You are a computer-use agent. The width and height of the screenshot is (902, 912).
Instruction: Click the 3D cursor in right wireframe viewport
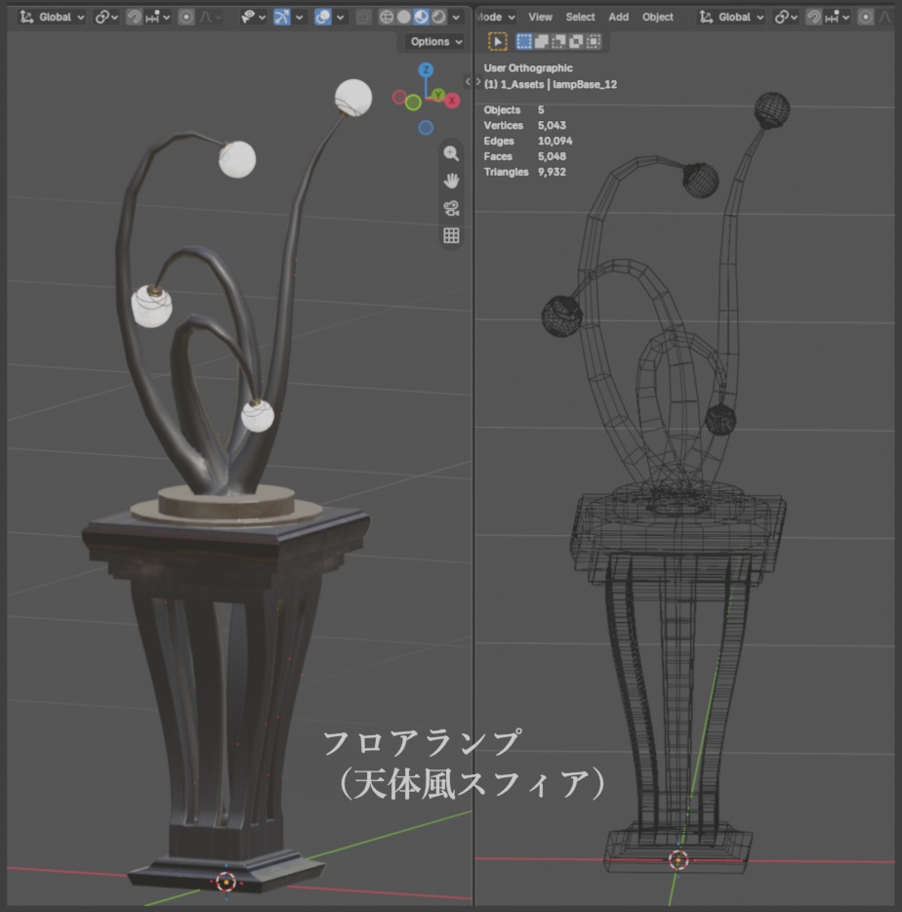click(678, 859)
